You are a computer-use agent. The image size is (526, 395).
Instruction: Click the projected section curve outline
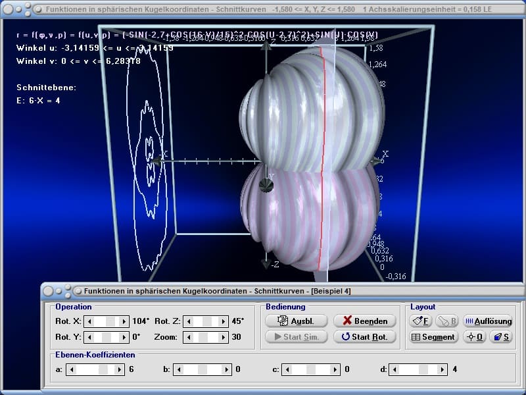tap(147, 158)
